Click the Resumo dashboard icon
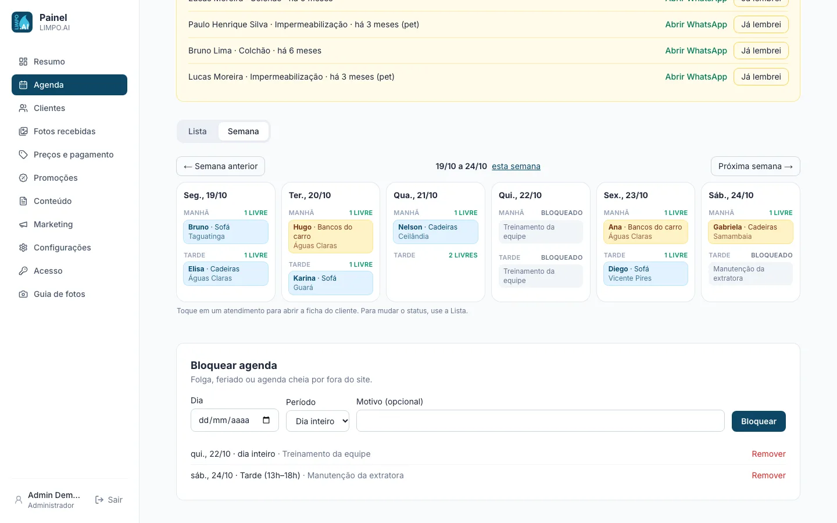Image resolution: width=837 pixels, height=523 pixels. tap(23, 62)
